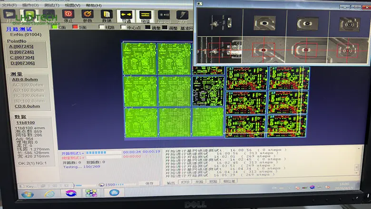Open the 测试(T) menu

(52, 5)
